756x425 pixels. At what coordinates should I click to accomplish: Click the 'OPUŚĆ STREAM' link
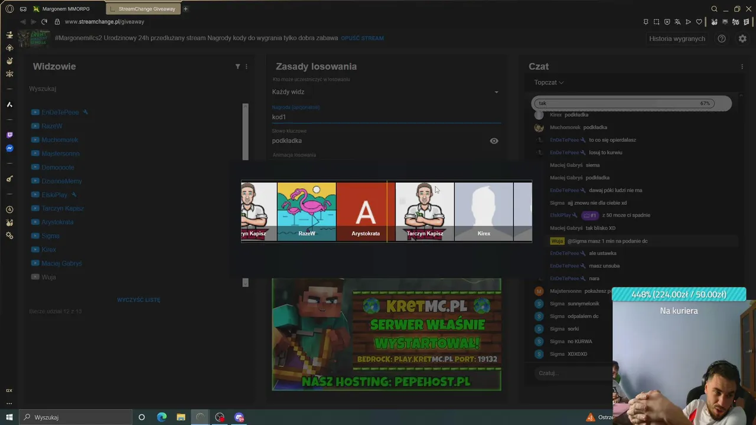[362, 38]
